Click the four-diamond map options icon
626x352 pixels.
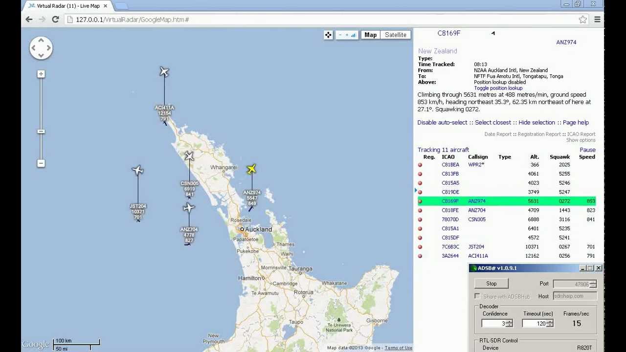pyautogui.click(x=328, y=35)
